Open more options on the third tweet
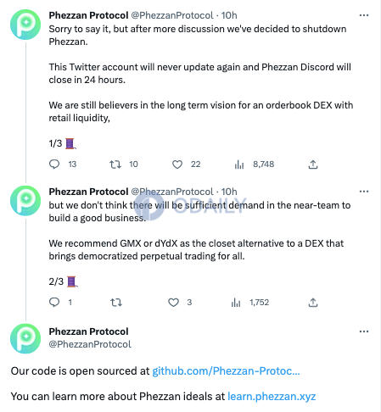 tap(364, 331)
